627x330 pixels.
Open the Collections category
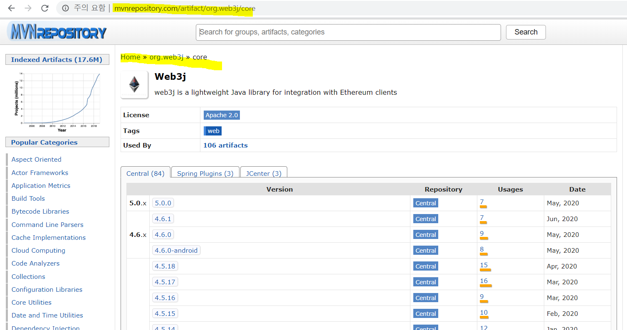[28, 277]
